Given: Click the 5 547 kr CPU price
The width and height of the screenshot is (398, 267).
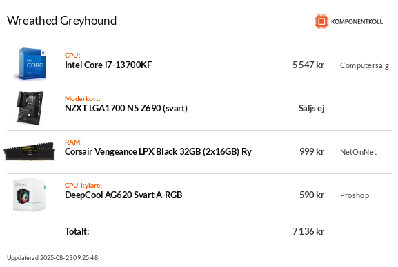Looking at the screenshot, I should 308,65.
